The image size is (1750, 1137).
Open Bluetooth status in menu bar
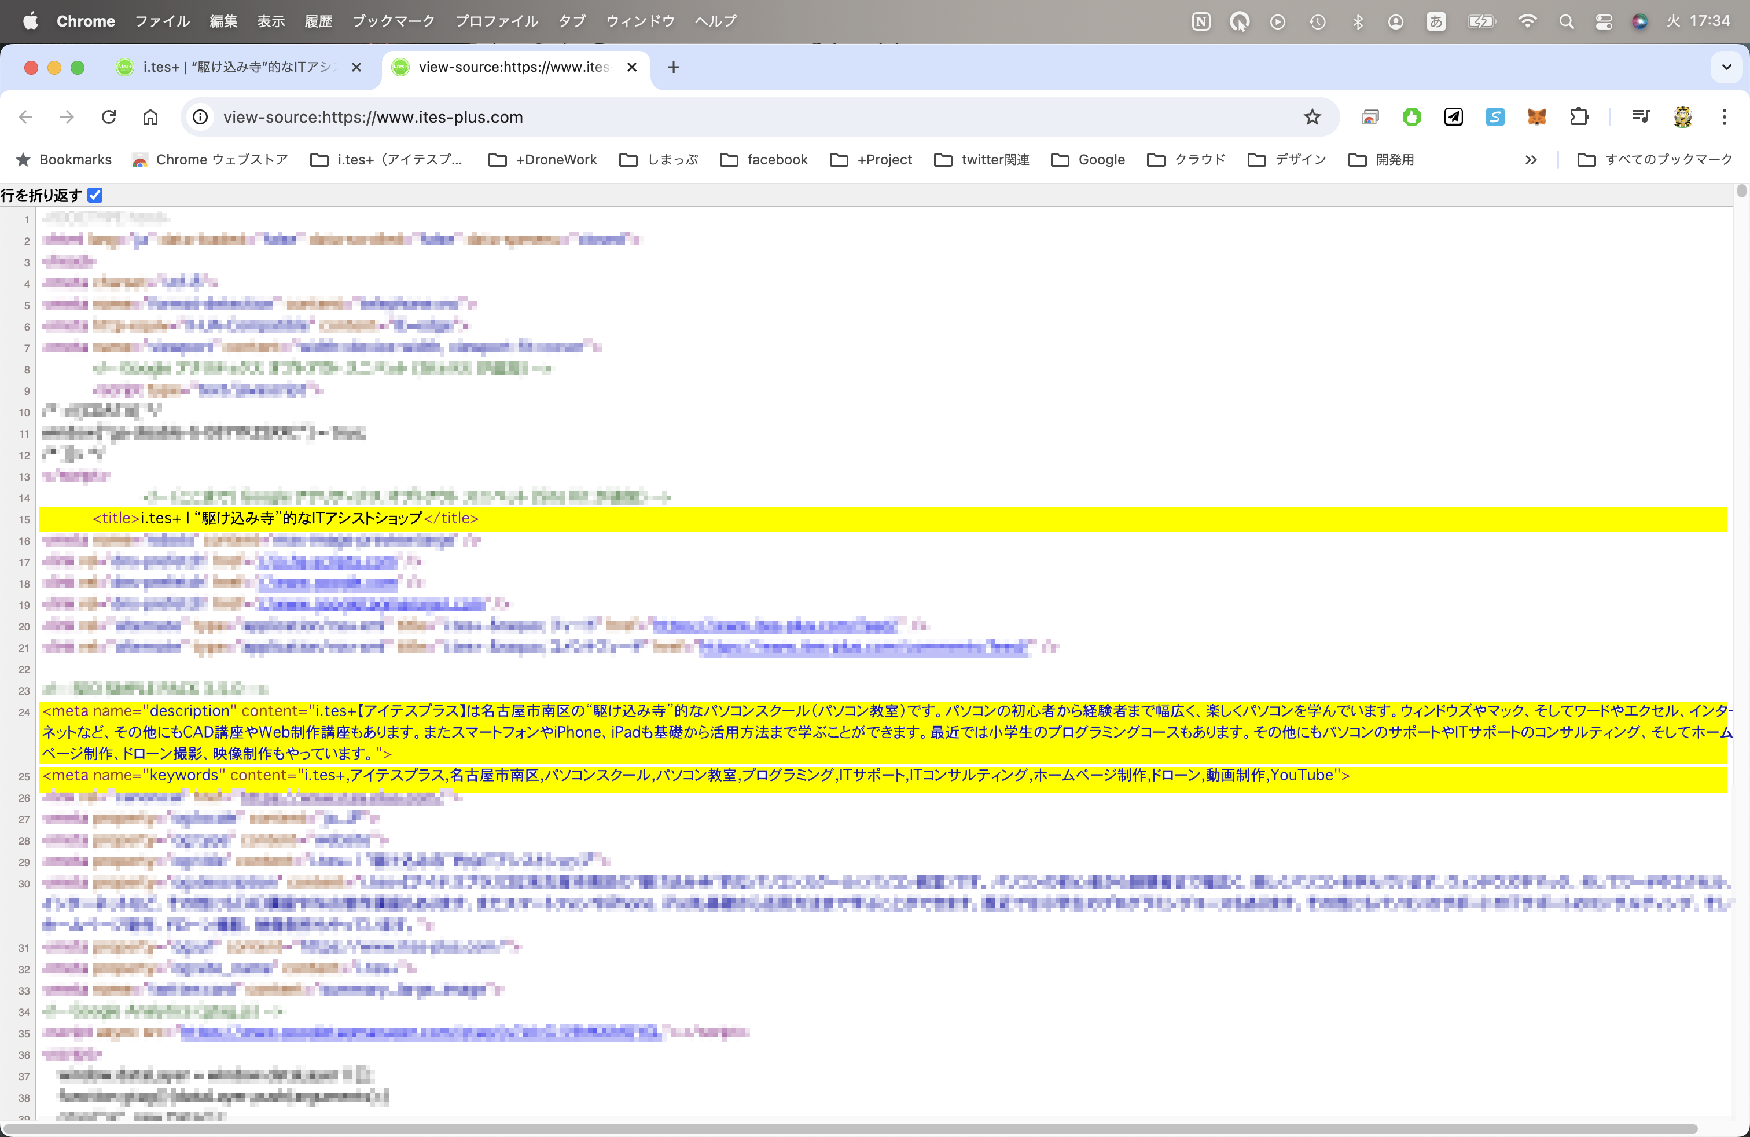coord(1358,21)
